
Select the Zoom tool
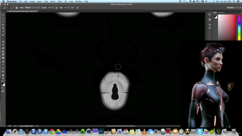click(x=3, y=78)
